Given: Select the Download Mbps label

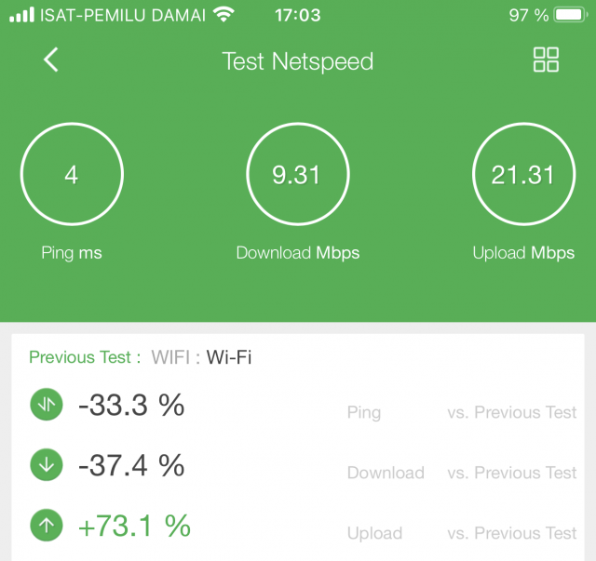Looking at the screenshot, I should tap(298, 253).
